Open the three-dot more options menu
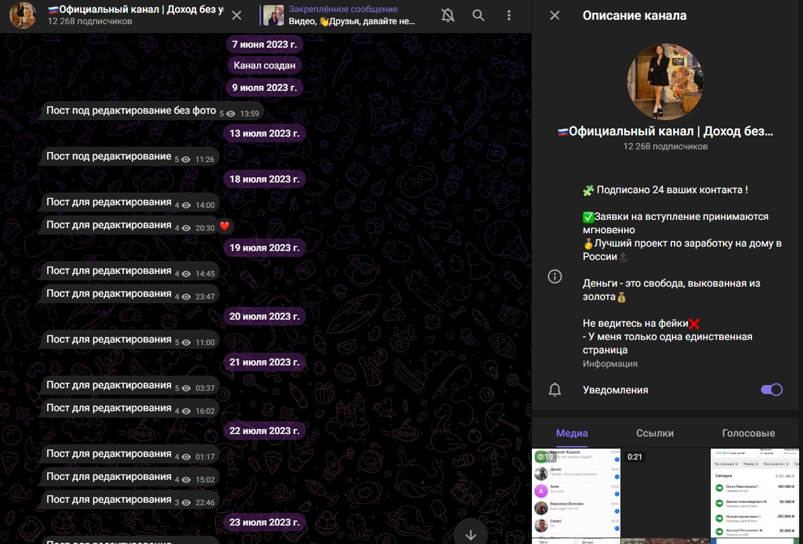 tap(508, 16)
